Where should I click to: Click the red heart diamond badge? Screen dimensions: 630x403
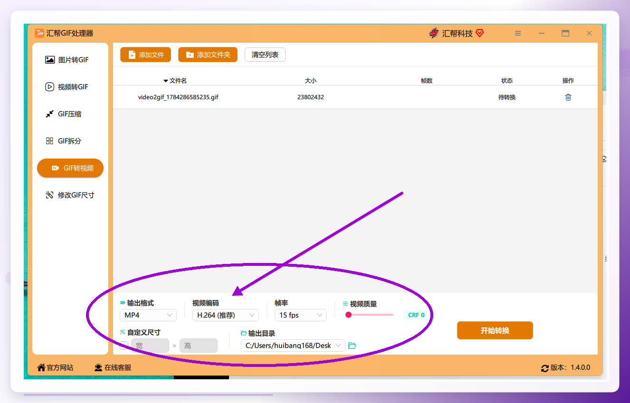click(479, 33)
